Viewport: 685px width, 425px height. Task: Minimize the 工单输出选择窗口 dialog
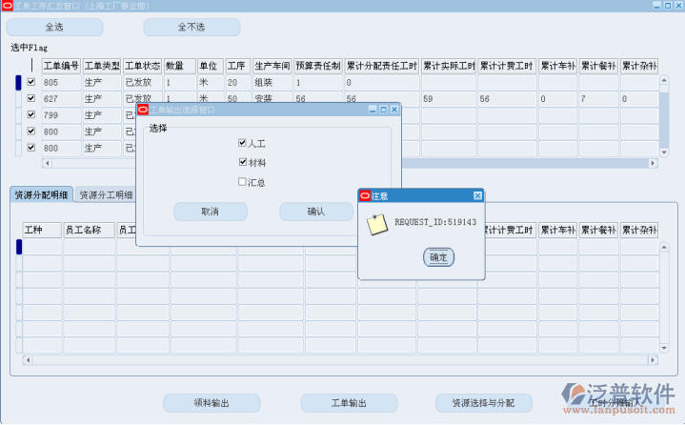373,110
